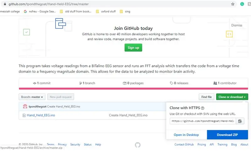View the 1 commit history
Viewport: 251px width, 151px height.
[x=42, y=83]
